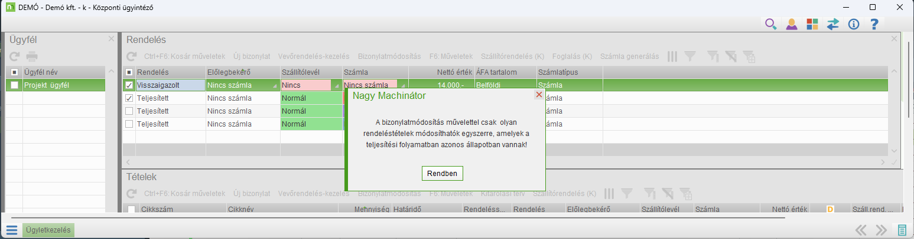Screen dimensions: 914x239
Task: Click the add-filter funnel icon in Tételek toolbar
Action: click(x=685, y=193)
